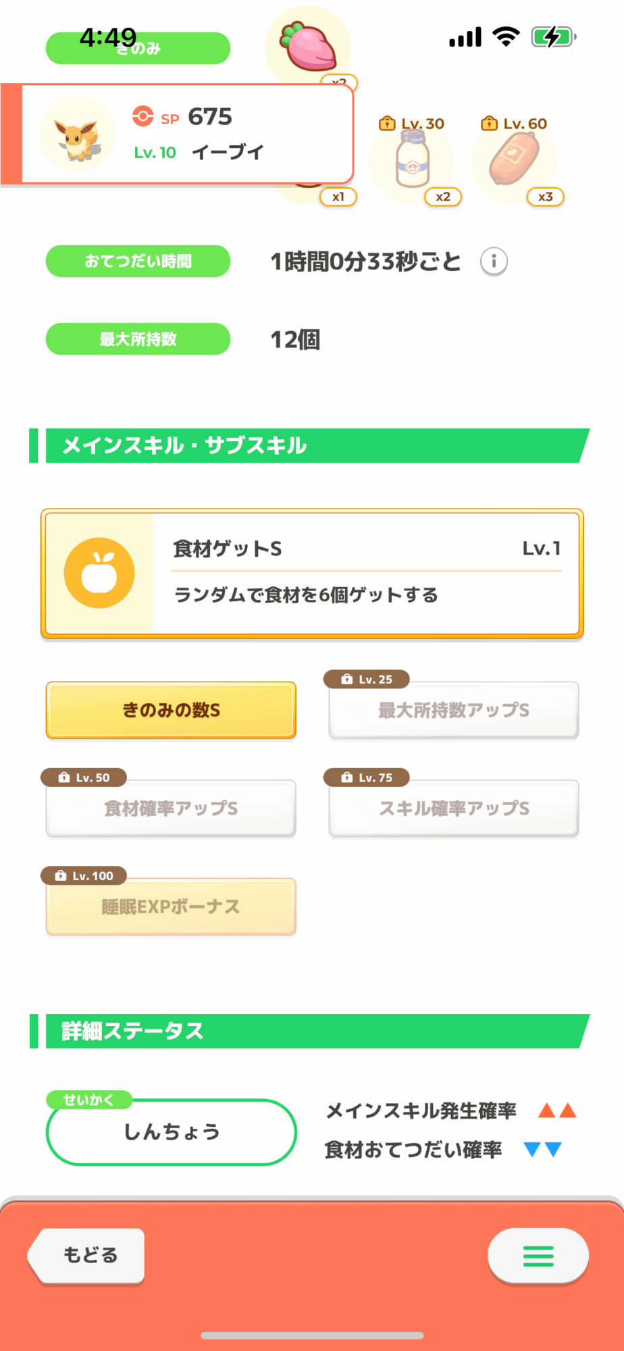Screen dimensions: 624x1351
Task: Tap the info icon beside おてつだい時間
Action: (x=494, y=261)
